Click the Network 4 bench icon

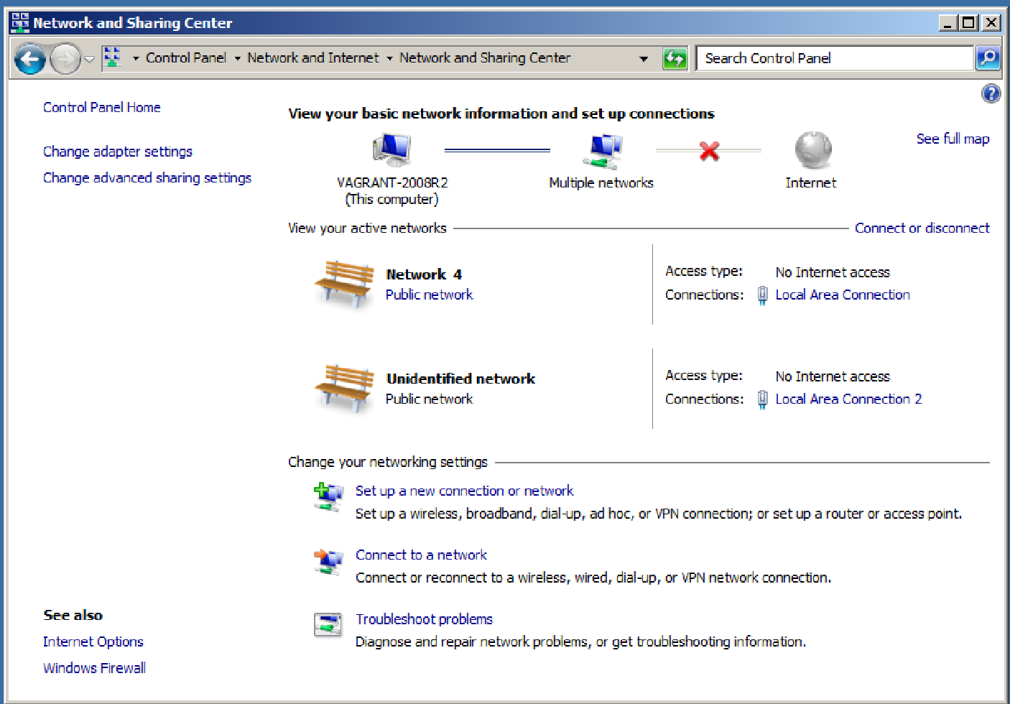(x=345, y=283)
